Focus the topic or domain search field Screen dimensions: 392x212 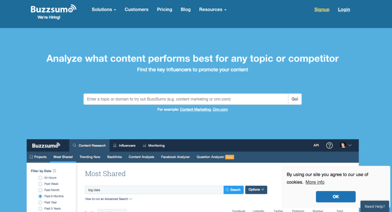pos(186,99)
